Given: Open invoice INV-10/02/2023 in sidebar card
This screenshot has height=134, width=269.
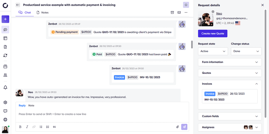Looking at the screenshot, I should [230, 96].
